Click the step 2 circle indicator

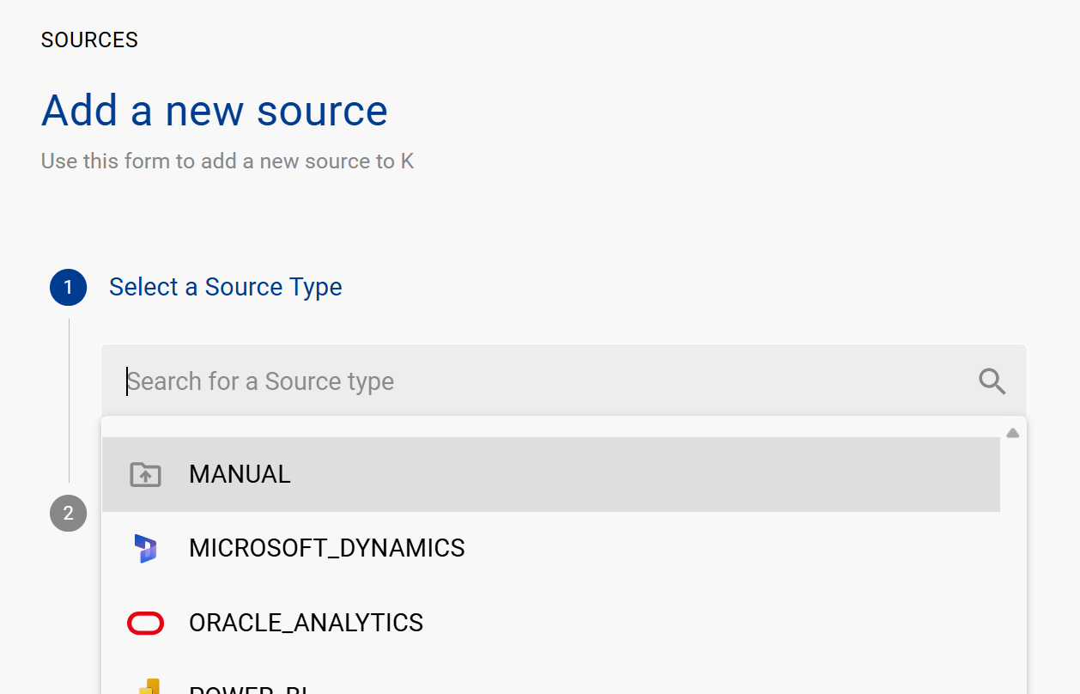(68, 514)
